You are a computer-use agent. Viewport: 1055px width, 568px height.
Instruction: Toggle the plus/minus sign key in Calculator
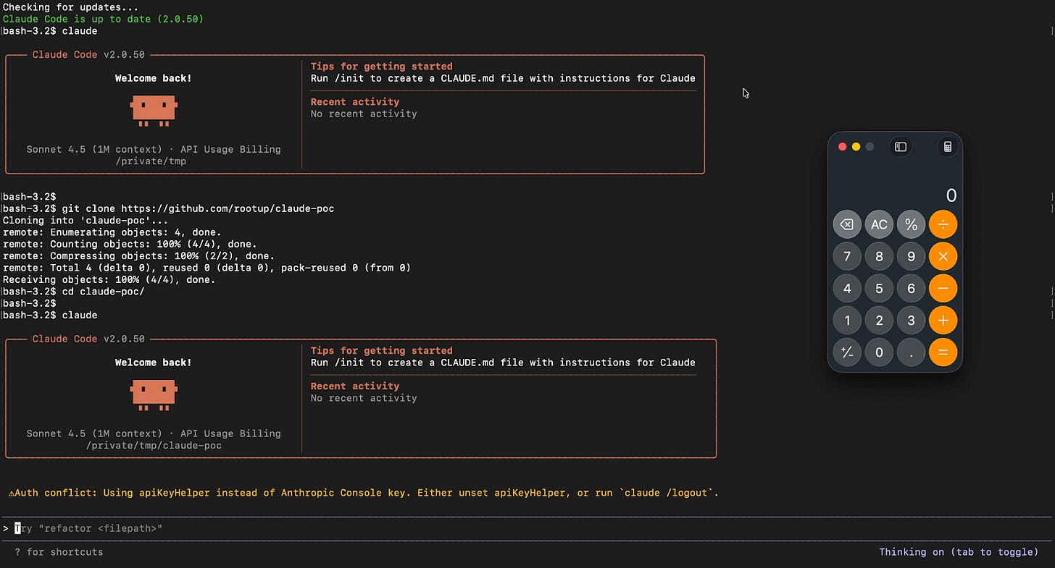847,352
